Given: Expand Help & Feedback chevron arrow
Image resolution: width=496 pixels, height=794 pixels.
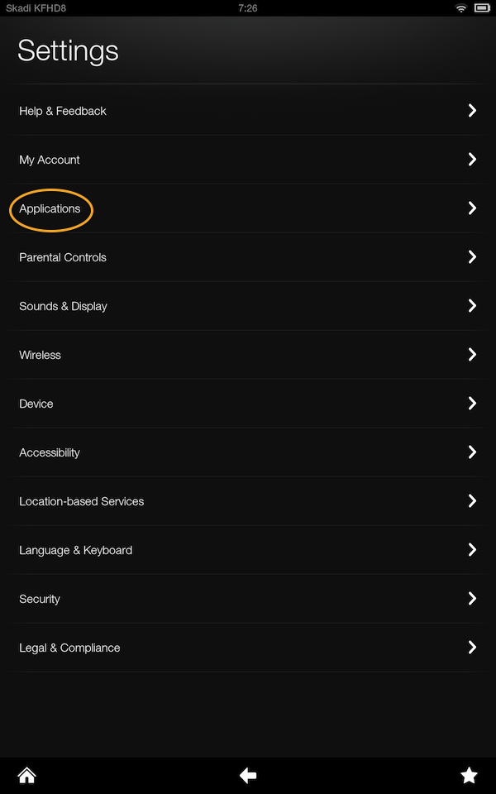Looking at the screenshot, I should point(472,111).
